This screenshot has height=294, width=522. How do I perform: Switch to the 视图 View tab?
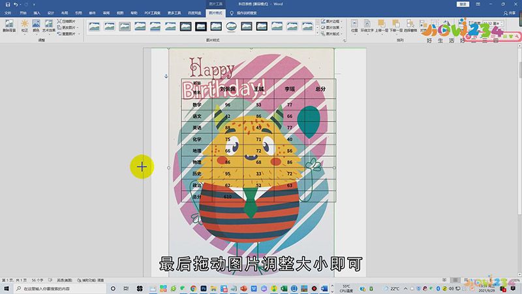pos(120,13)
